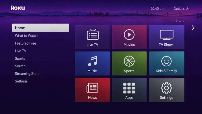202x114 pixels.
Task: Select What to Watch in the menu
Action: [x=26, y=36]
